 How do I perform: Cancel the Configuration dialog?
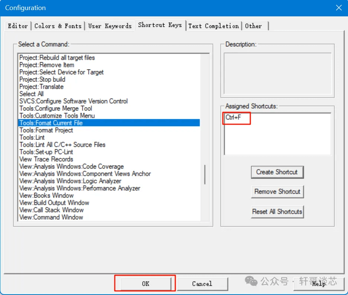[202, 283]
